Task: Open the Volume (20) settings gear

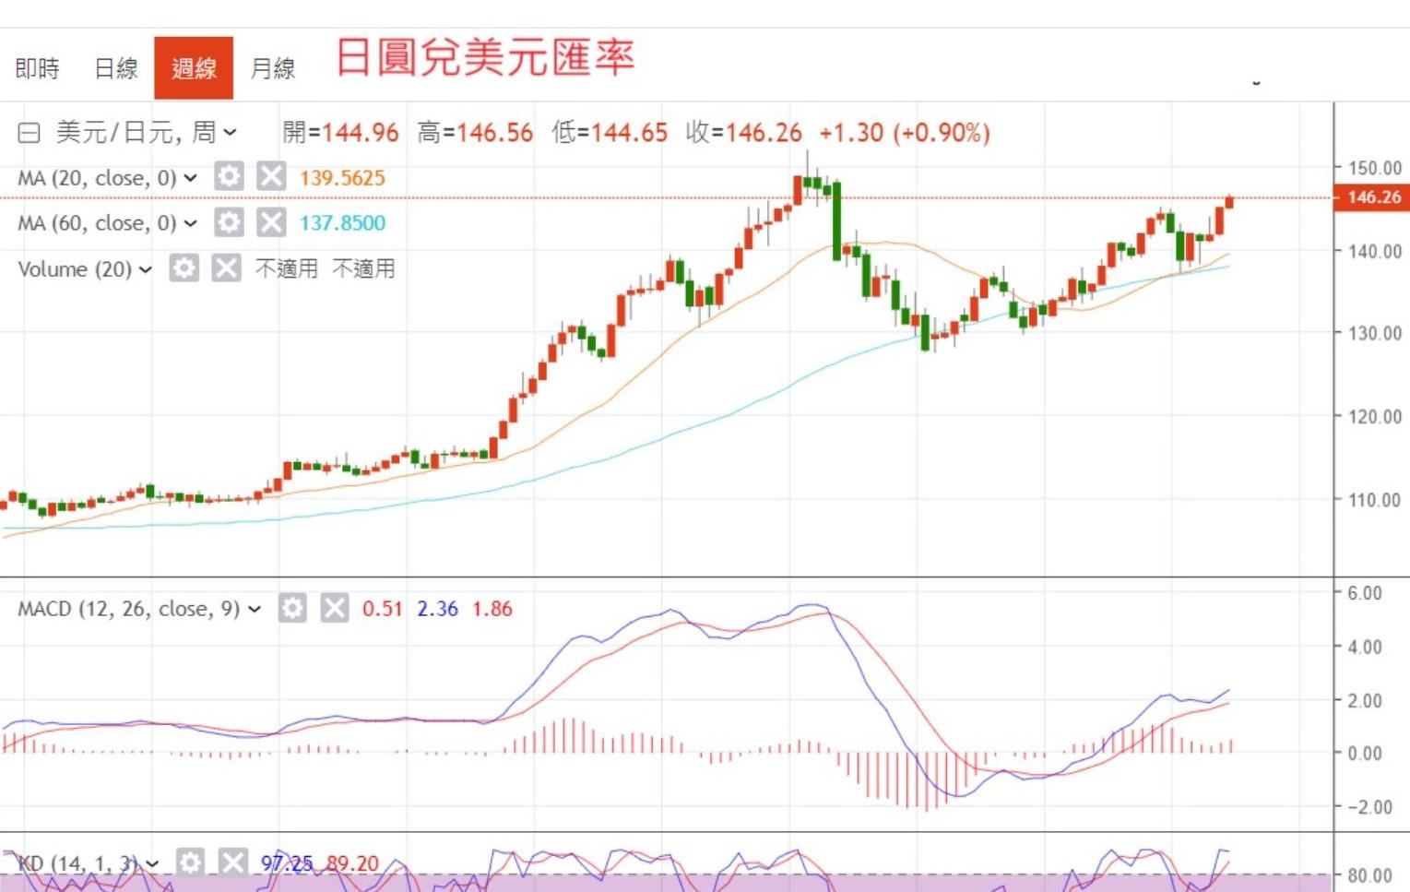Action: coord(184,268)
